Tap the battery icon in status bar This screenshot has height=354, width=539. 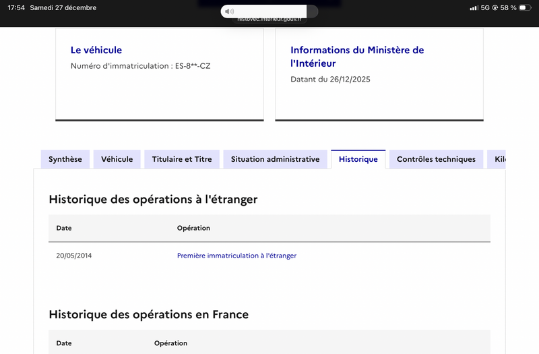[525, 8]
